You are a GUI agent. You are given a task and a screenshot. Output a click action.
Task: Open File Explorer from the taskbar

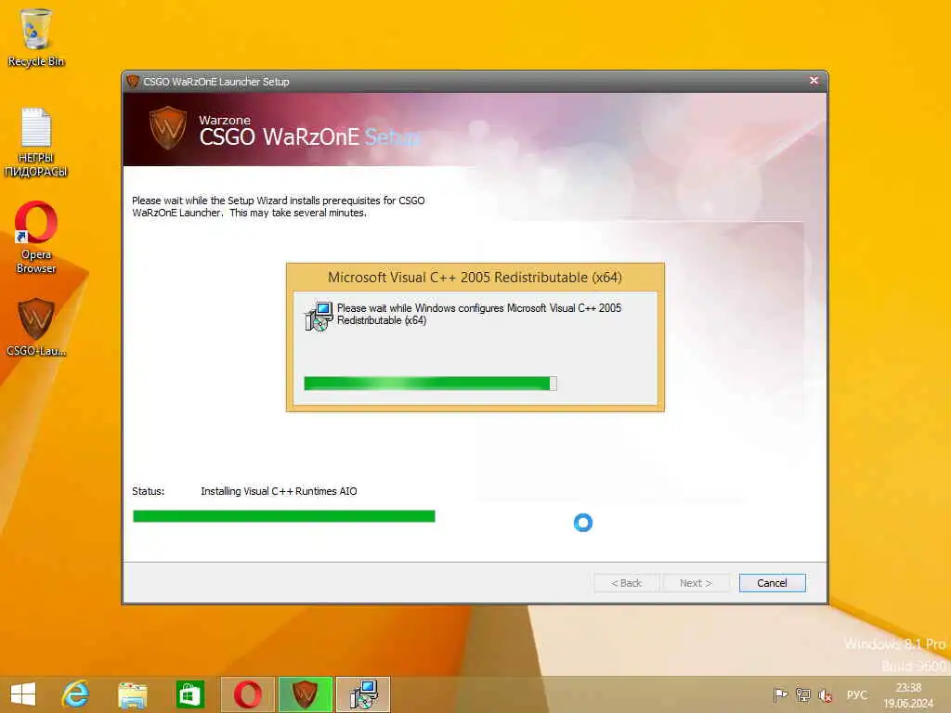tap(132, 694)
